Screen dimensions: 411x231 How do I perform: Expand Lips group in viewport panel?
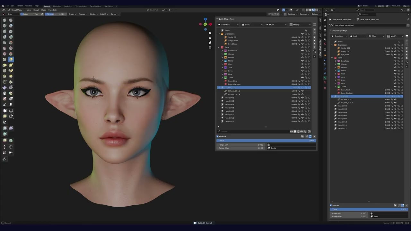coord(222,74)
